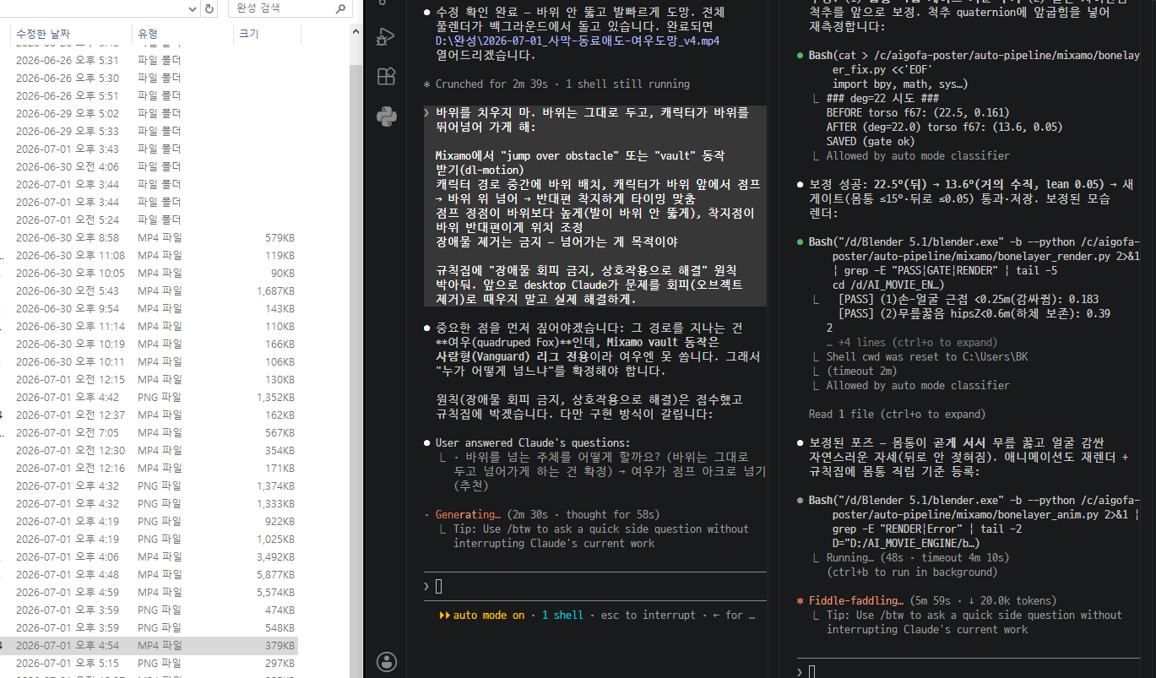The width and height of the screenshot is (1156, 678).
Task: Focus the 완성 검색 search field
Action: [x=290, y=8]
